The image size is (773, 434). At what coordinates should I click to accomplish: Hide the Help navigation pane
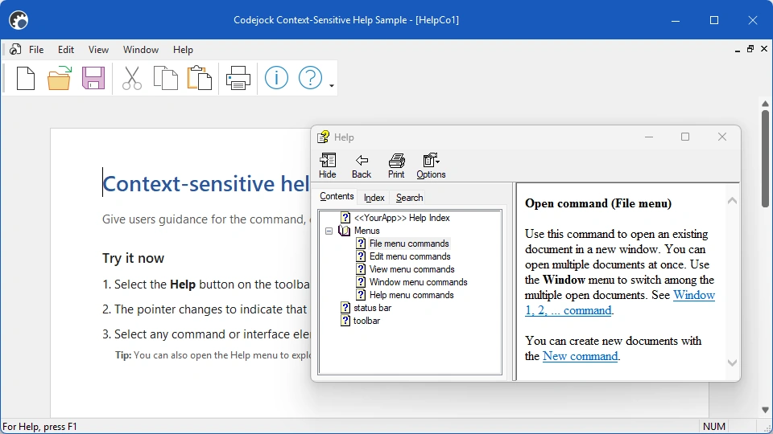coord(328,166)
